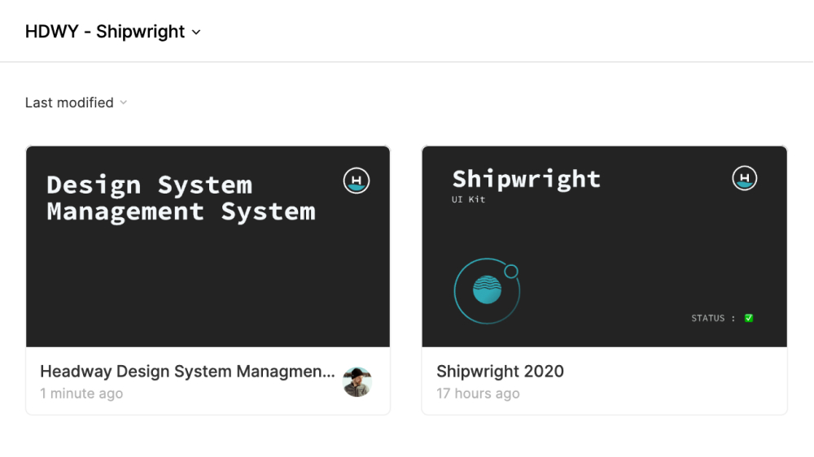The width and height of the screenshot is (814, 457).
Task: Click the '1 minute ago' timestamp
Action: point(81,394)
